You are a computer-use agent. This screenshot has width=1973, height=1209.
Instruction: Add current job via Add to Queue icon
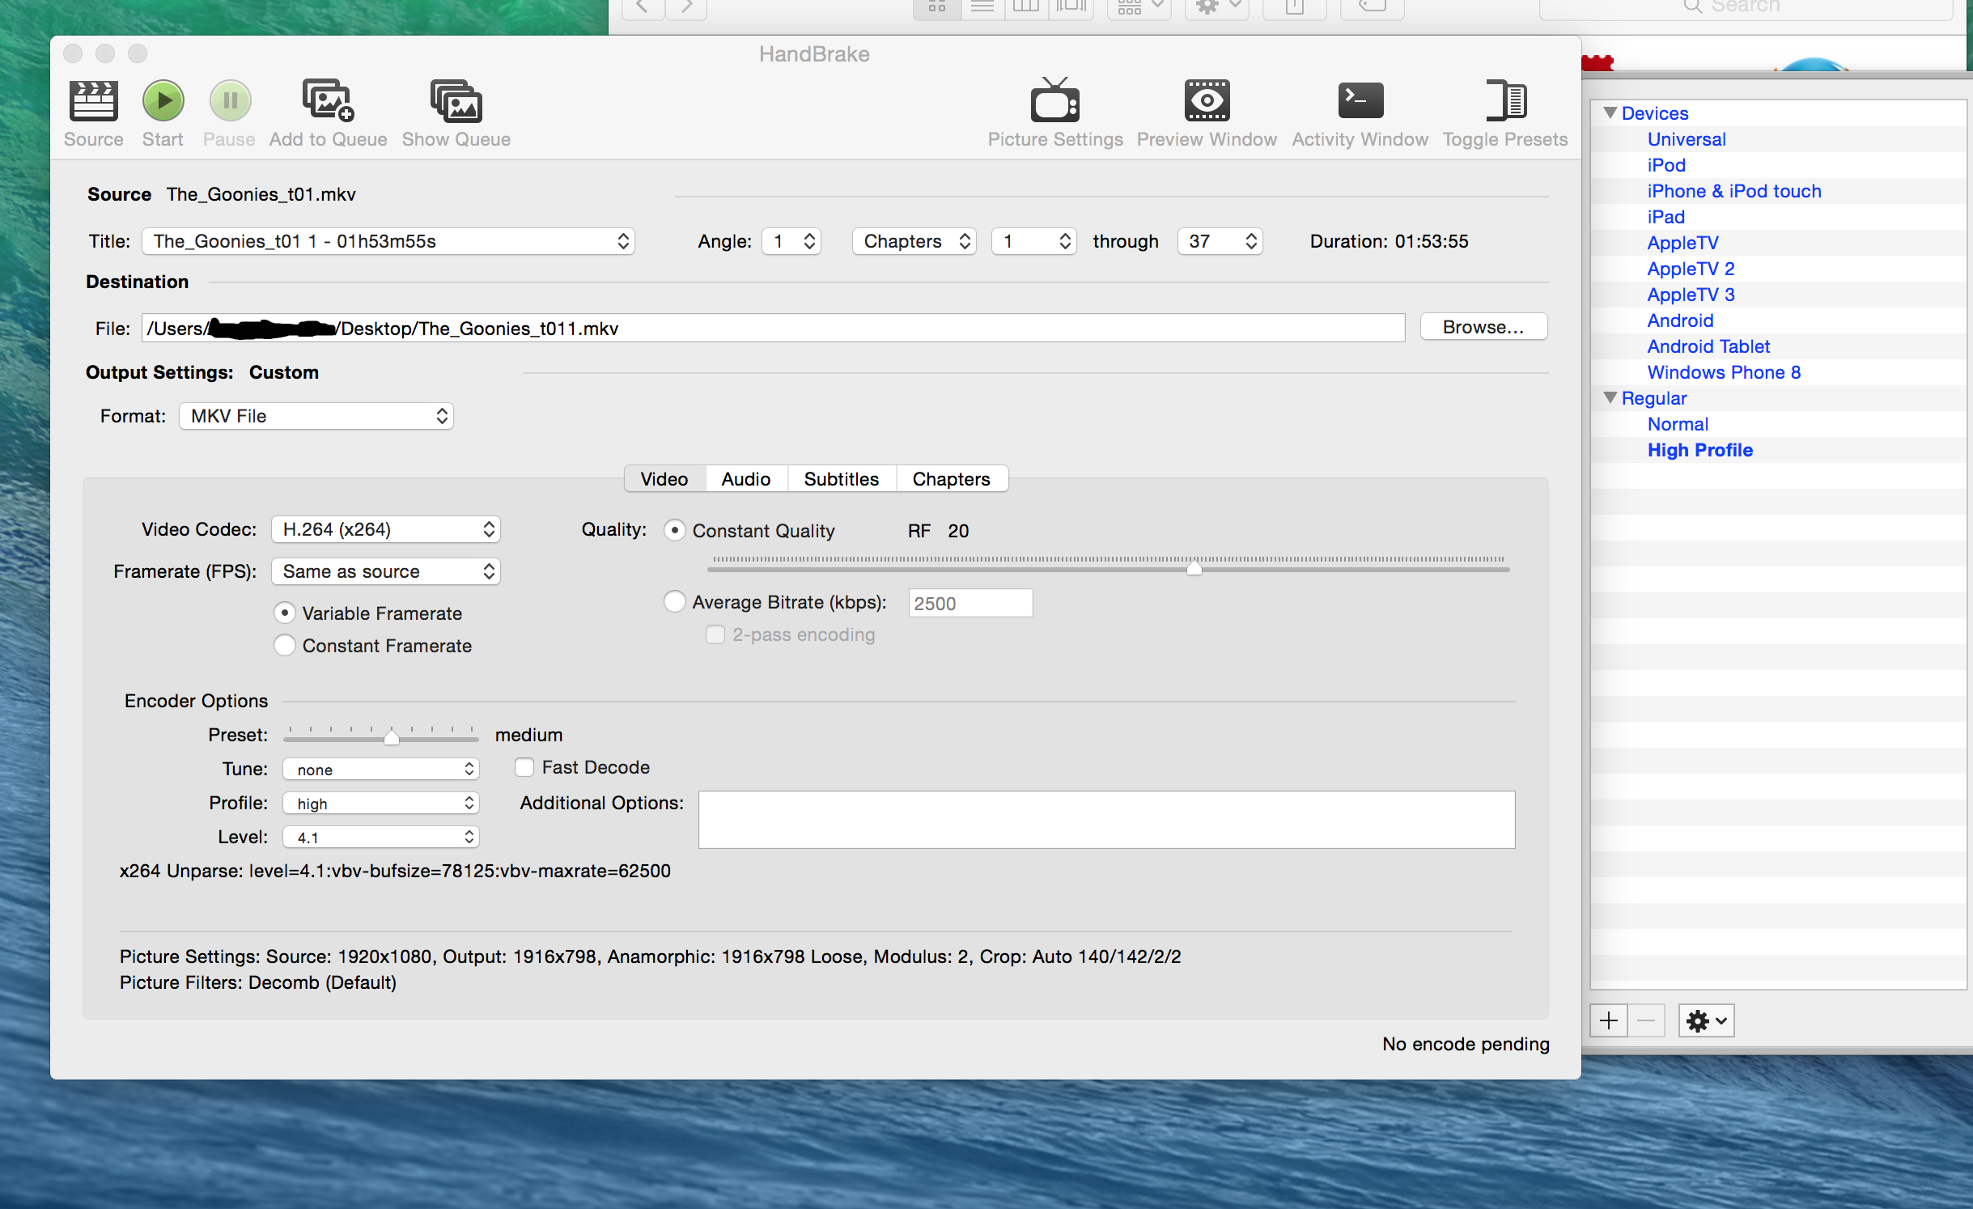click(328, 101)
